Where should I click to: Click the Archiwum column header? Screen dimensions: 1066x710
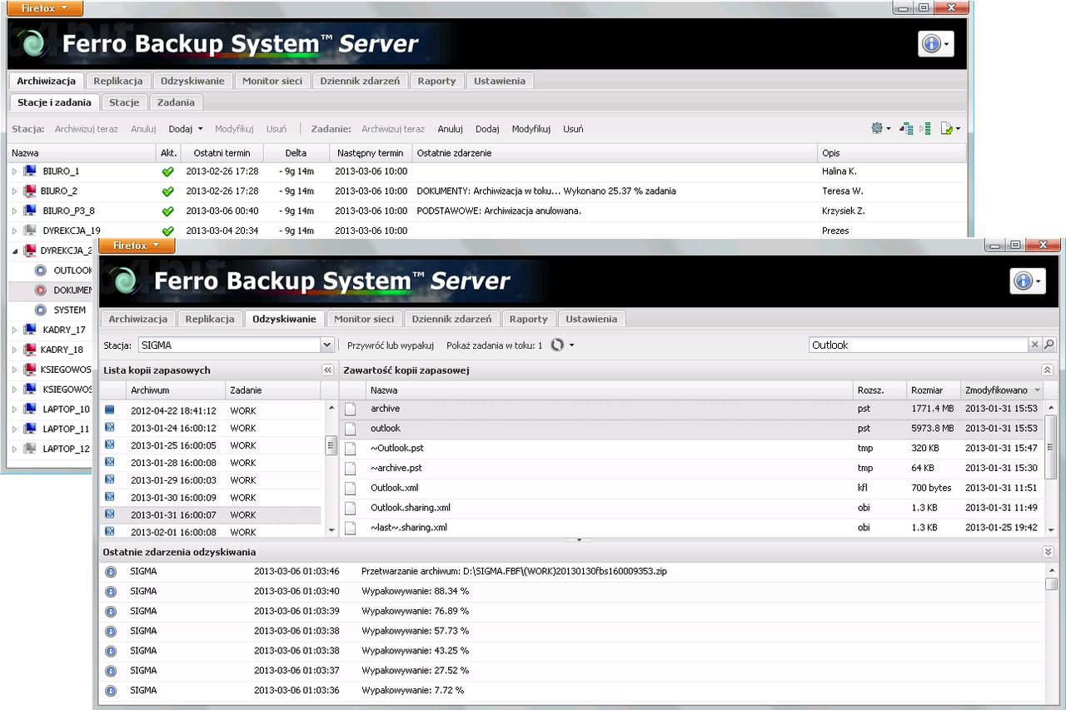coord(175,390)
